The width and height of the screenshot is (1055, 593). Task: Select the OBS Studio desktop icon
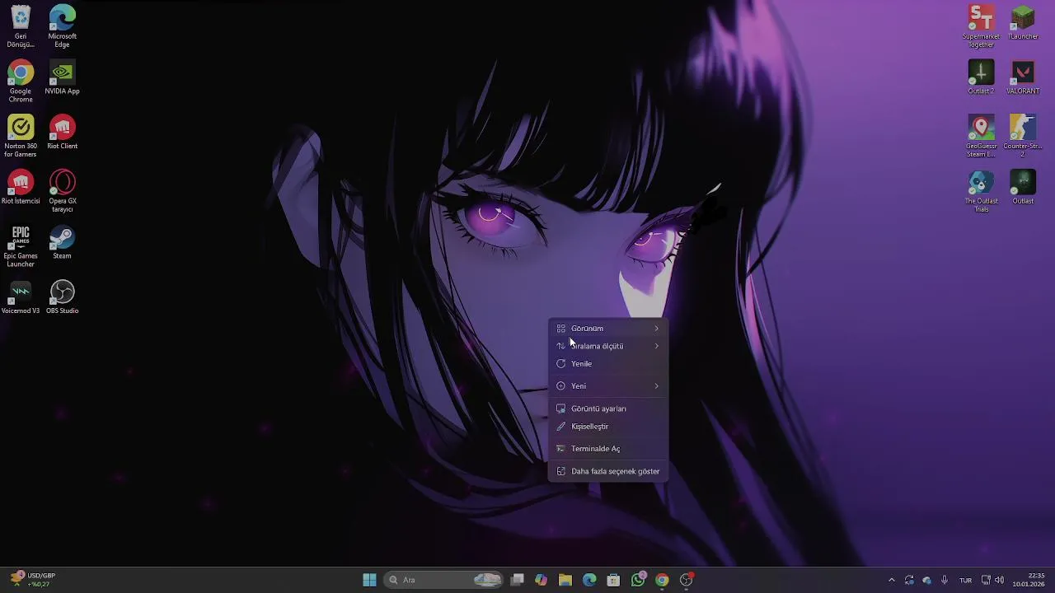pos(62,297)
